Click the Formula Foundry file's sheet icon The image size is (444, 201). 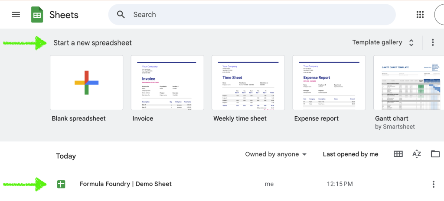[x=61, y=184]
